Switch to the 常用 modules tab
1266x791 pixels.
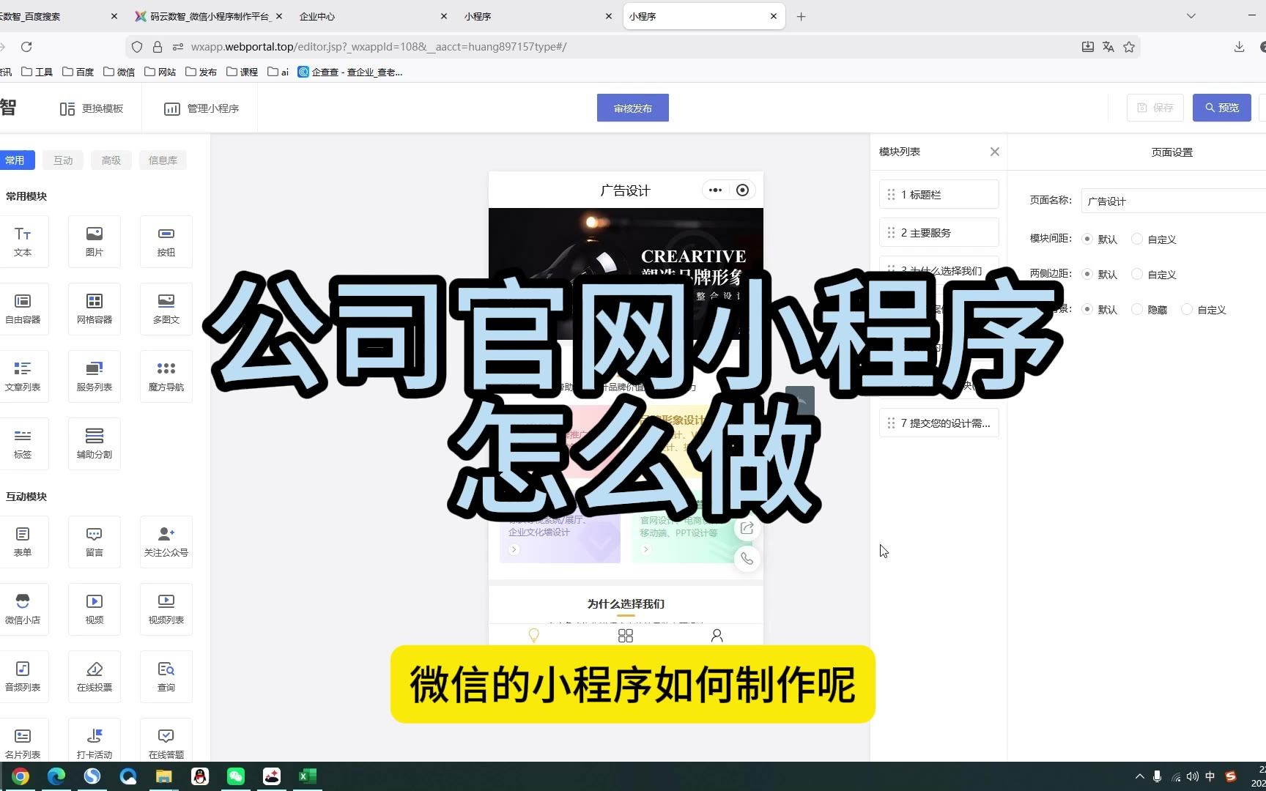[x=15, y=160]
